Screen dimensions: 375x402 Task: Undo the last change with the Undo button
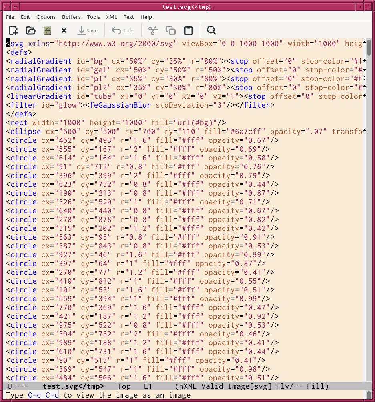[123, 30]
